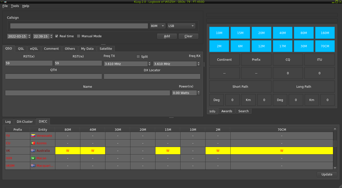Screen dimensions: 342x188
Task: Click the RST(rx) input field
Action: pyautogui.click(x=78, y=63)
